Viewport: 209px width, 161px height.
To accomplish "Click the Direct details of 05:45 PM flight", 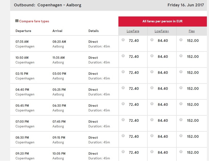I will tap(93, 106).
